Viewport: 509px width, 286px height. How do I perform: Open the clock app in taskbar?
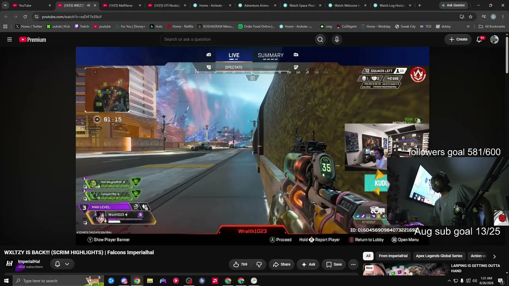(254, 281)
